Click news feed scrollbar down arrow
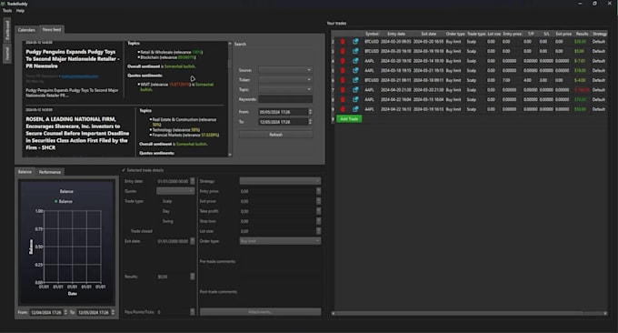The height and width of the screenshot is (333, 618). coord(230,155)
